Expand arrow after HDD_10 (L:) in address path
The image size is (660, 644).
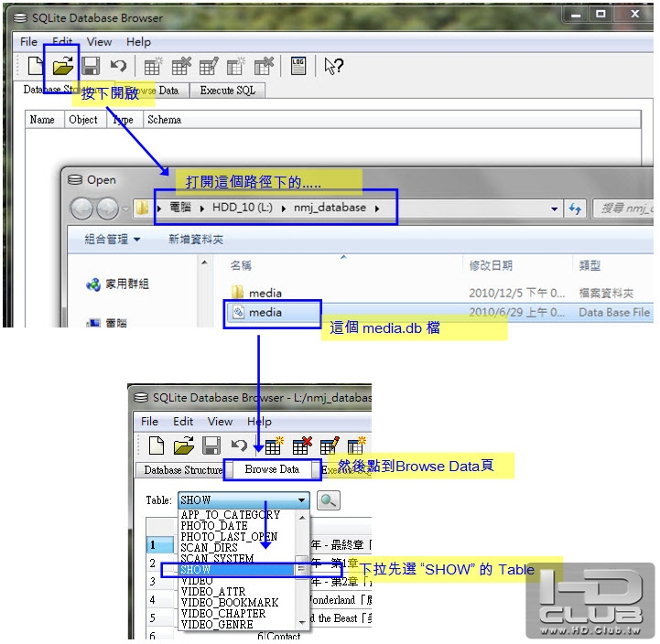284,209
